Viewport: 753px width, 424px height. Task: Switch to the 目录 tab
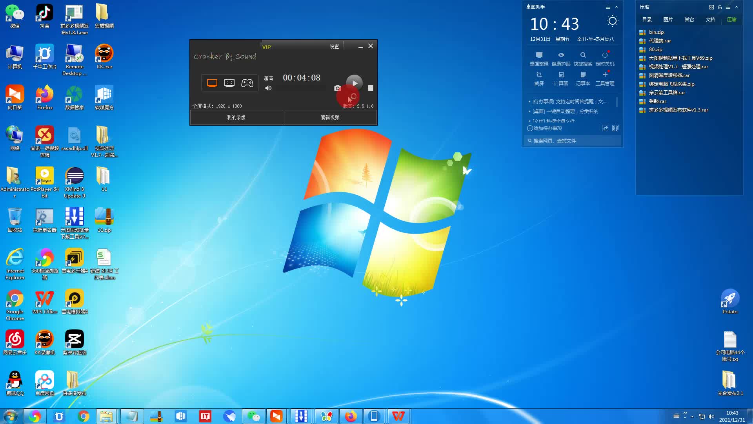click(x=647, y=20)
